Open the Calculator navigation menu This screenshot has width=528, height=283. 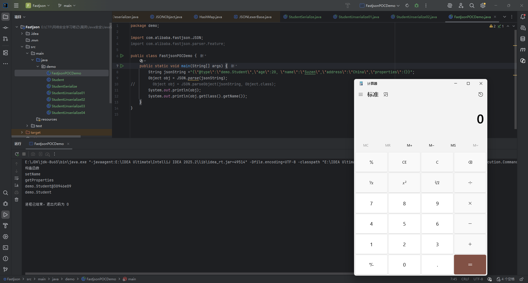click(x=361, y=94)
